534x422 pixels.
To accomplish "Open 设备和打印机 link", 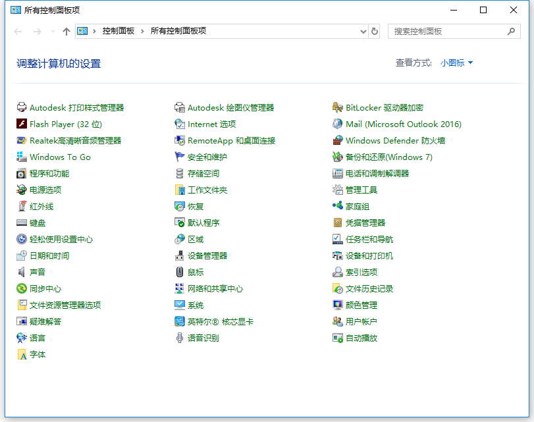I will pos(369,256).
